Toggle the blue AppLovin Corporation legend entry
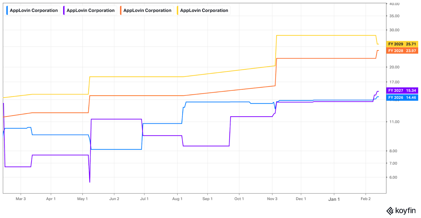Viewport: 421px width, 218px height. click(x=33, y=11)
